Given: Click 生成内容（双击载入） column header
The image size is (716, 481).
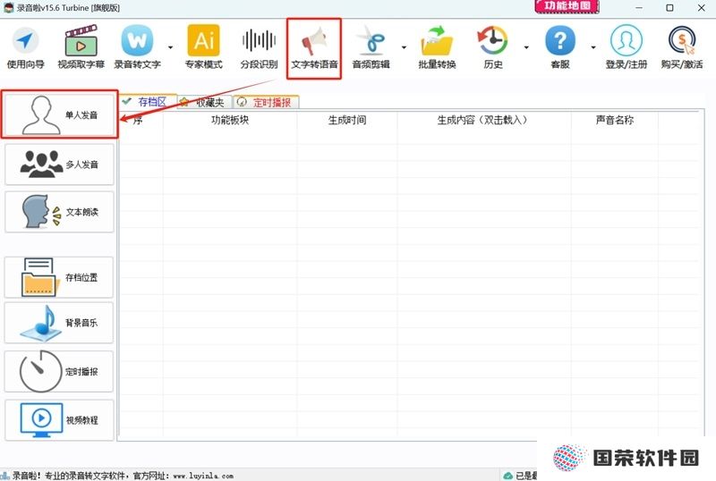Looking at the screenshot, I should (x=484, y=120).
